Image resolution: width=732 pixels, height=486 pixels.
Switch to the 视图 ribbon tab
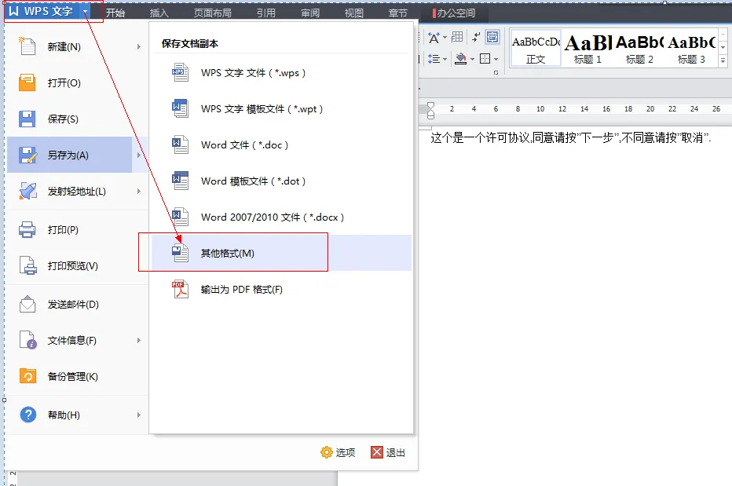354,13
